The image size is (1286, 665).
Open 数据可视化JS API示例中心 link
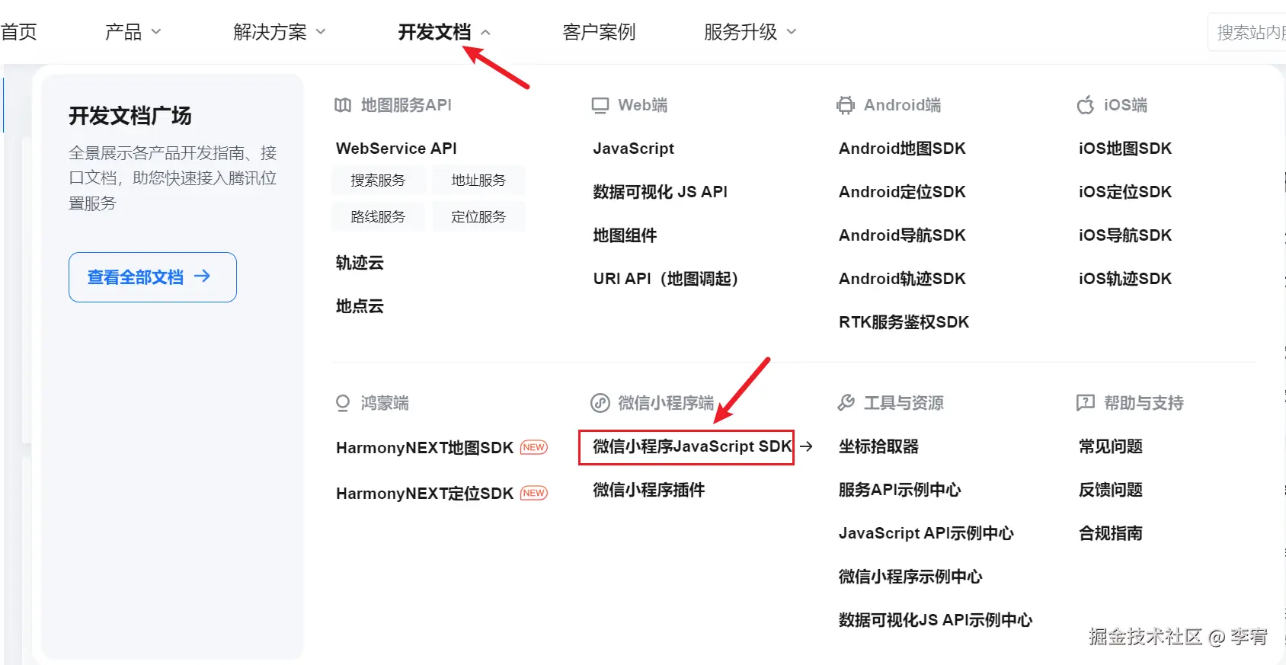(936, 620)
